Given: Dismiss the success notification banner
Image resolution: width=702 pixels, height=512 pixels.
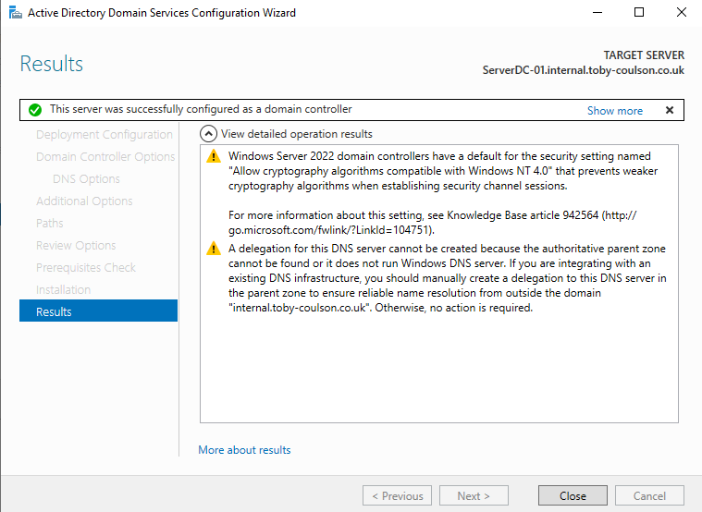Looking at the screenshot, I should click(670, 110).
